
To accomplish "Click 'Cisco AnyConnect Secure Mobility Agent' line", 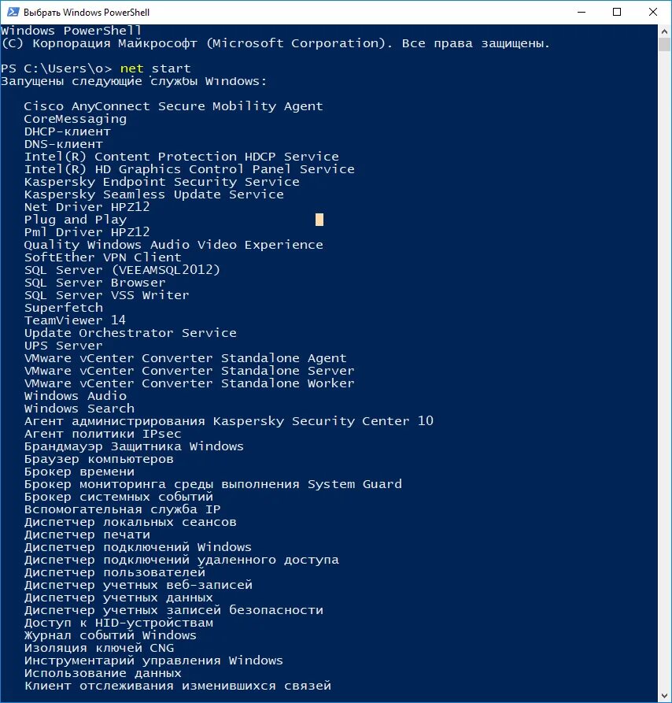I will tap(173, 107).
